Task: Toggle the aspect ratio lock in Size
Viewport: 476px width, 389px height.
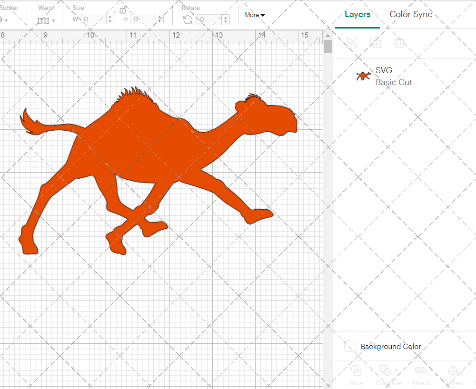Action: pyautogui.click(x=123, y=10)
